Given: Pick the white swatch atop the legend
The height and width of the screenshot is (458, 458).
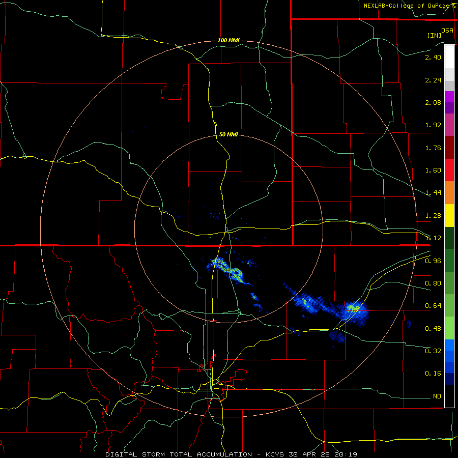Looking at the screenshot, I should tap(449, 56).
